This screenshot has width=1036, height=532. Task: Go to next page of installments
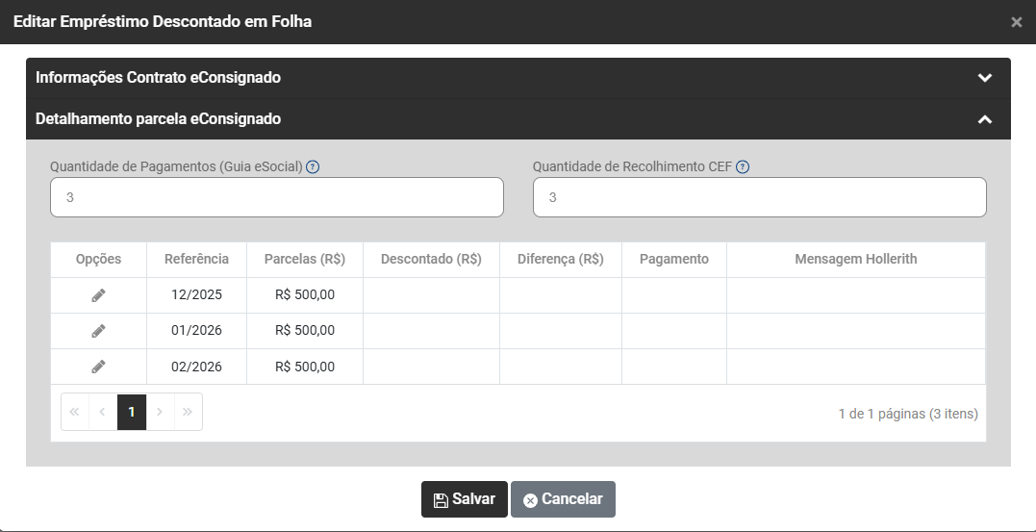coord(160,412)
